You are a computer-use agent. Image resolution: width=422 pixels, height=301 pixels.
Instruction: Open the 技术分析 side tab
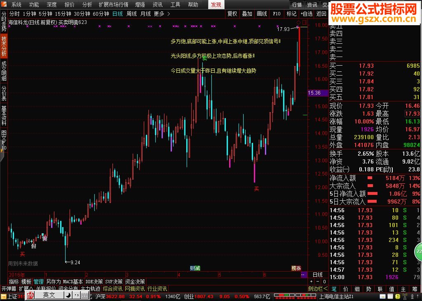pyautogui.click(x=4, y=46)
